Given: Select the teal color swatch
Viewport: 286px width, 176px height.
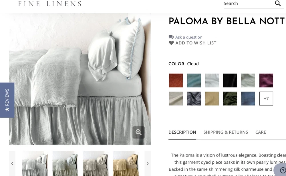Looking at the screenshot, I should (x=194, y=81).
